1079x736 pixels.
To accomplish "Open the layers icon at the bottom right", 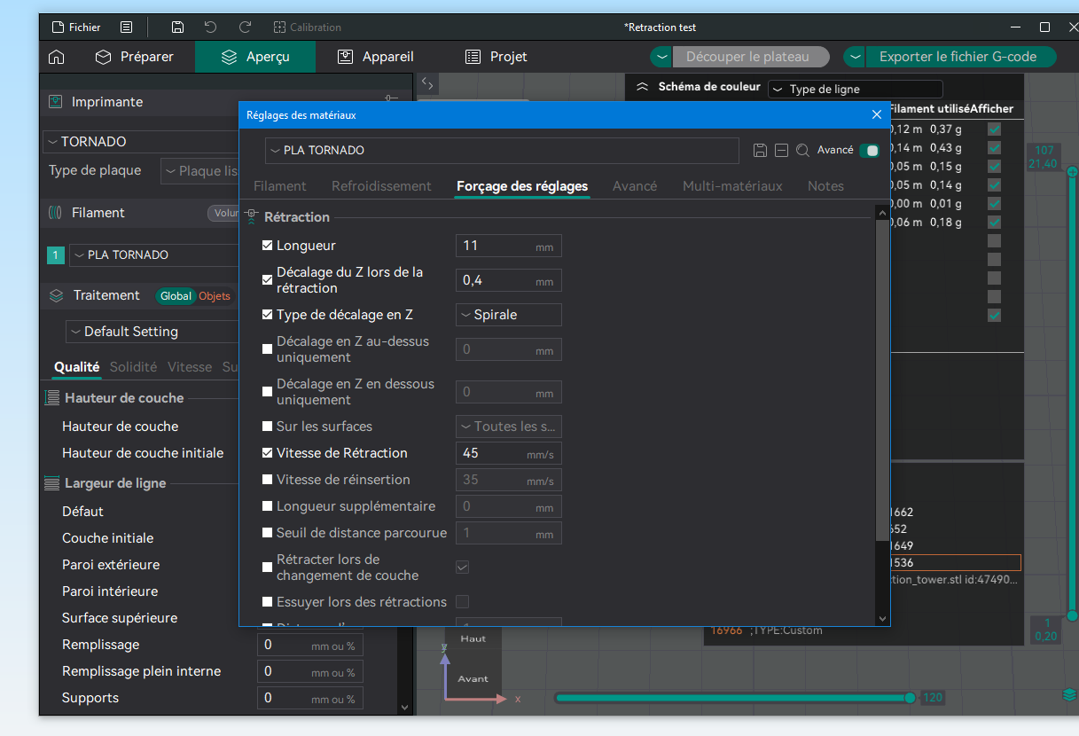I will tap(1069, 693).
